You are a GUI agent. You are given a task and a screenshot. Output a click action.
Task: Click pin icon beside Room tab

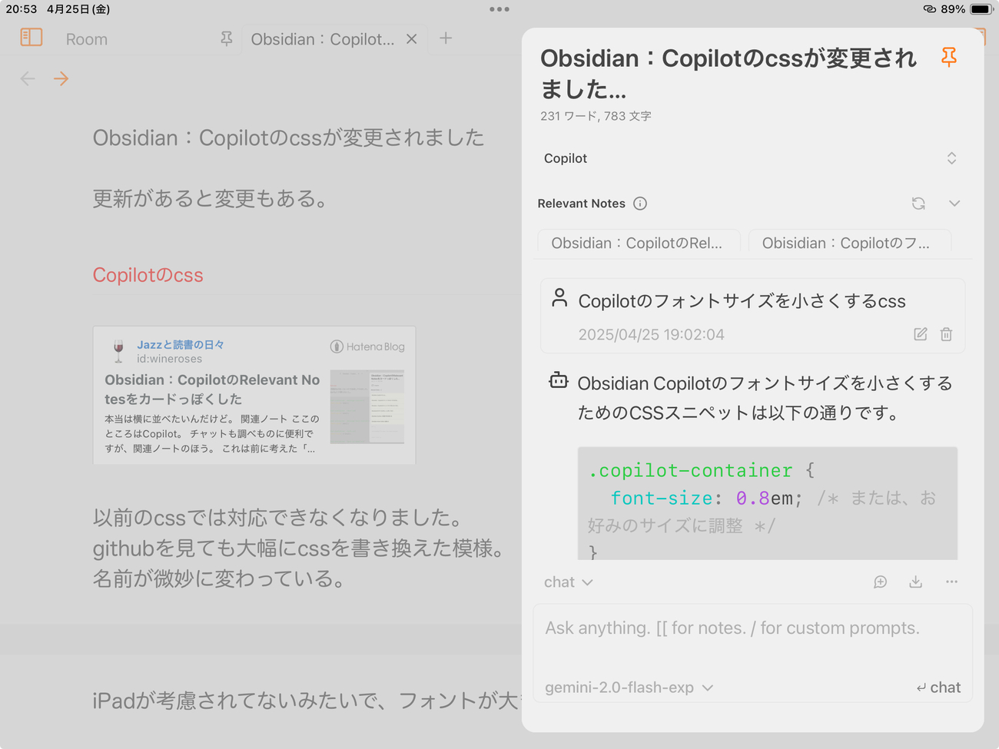point(226,38)
